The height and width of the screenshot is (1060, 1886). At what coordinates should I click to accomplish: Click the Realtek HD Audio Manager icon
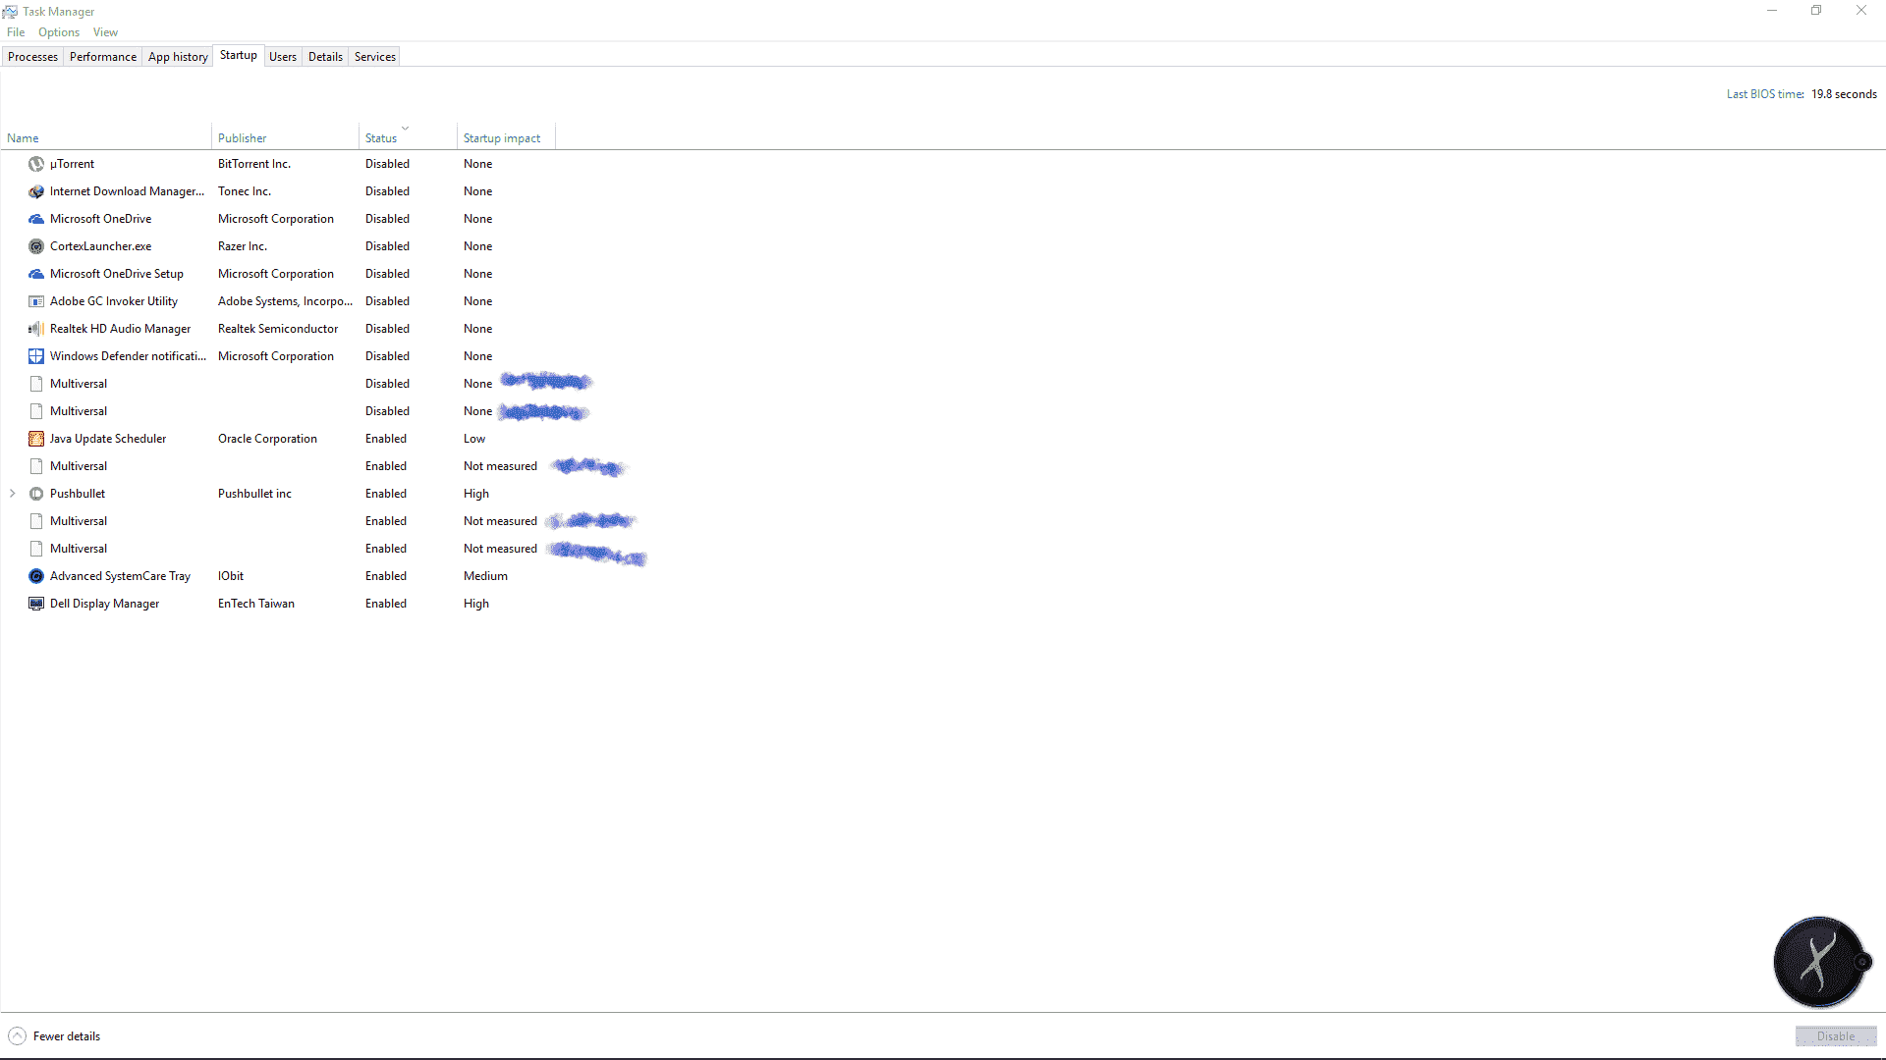point(36,329)
